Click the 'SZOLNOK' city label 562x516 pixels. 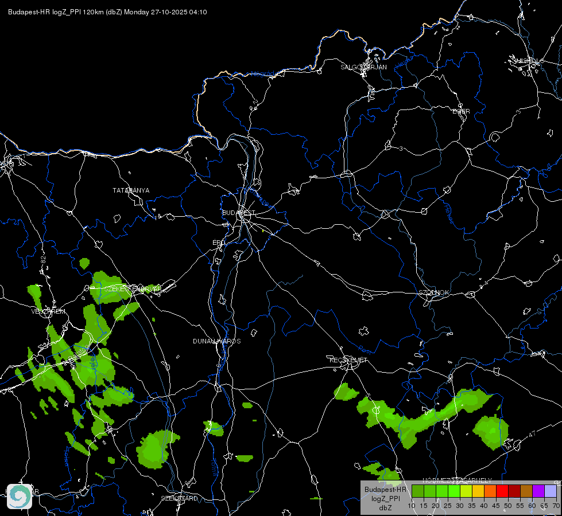coord(433,292)
